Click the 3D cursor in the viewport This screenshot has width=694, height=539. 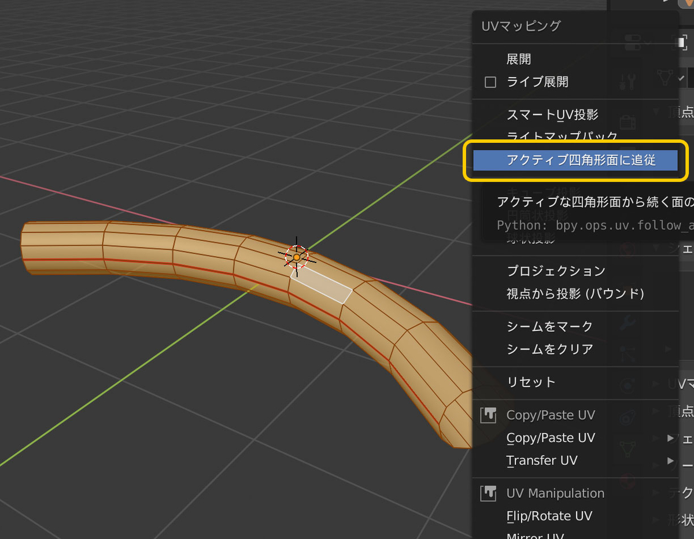pos(296,257)
